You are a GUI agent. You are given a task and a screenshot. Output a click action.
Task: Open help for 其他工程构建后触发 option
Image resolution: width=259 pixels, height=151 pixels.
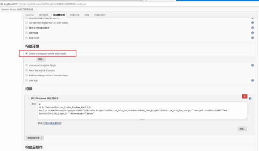(x=252, y=28)
